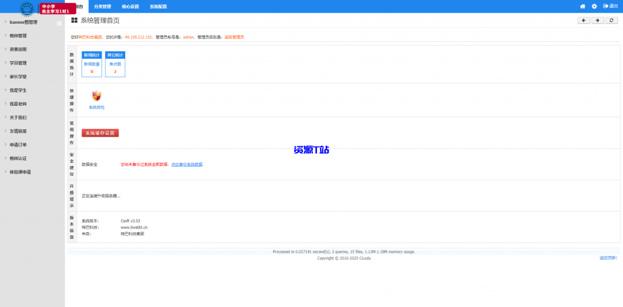Click the 退出 logout icon
Viewport: 623px width, 307px height.
click(610, 6)
